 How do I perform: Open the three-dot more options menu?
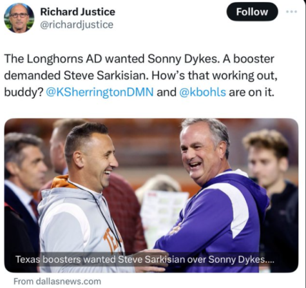tap(292, 12)
